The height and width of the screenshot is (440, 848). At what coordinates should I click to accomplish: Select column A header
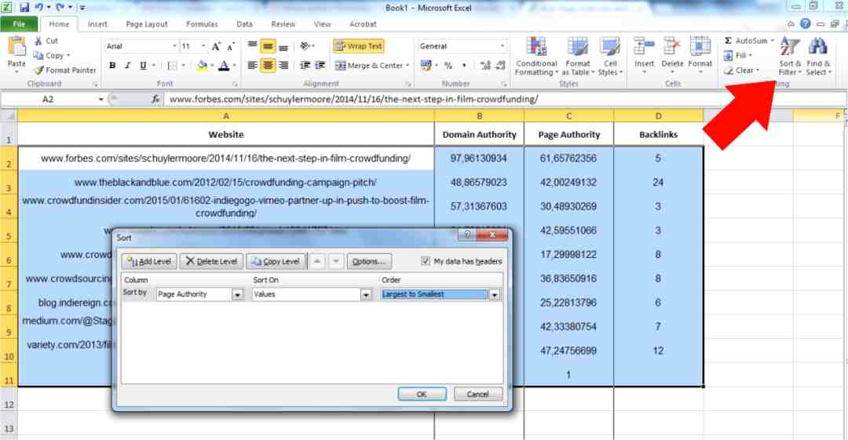click(x=225, y=115)
